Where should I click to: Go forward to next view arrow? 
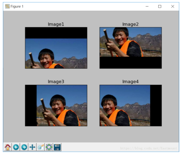(24, 147)
